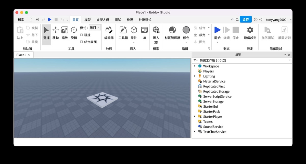Screen dimensions: 306x164
Task: Choose the 縮放 (Scale) tool
Action: 65,33
